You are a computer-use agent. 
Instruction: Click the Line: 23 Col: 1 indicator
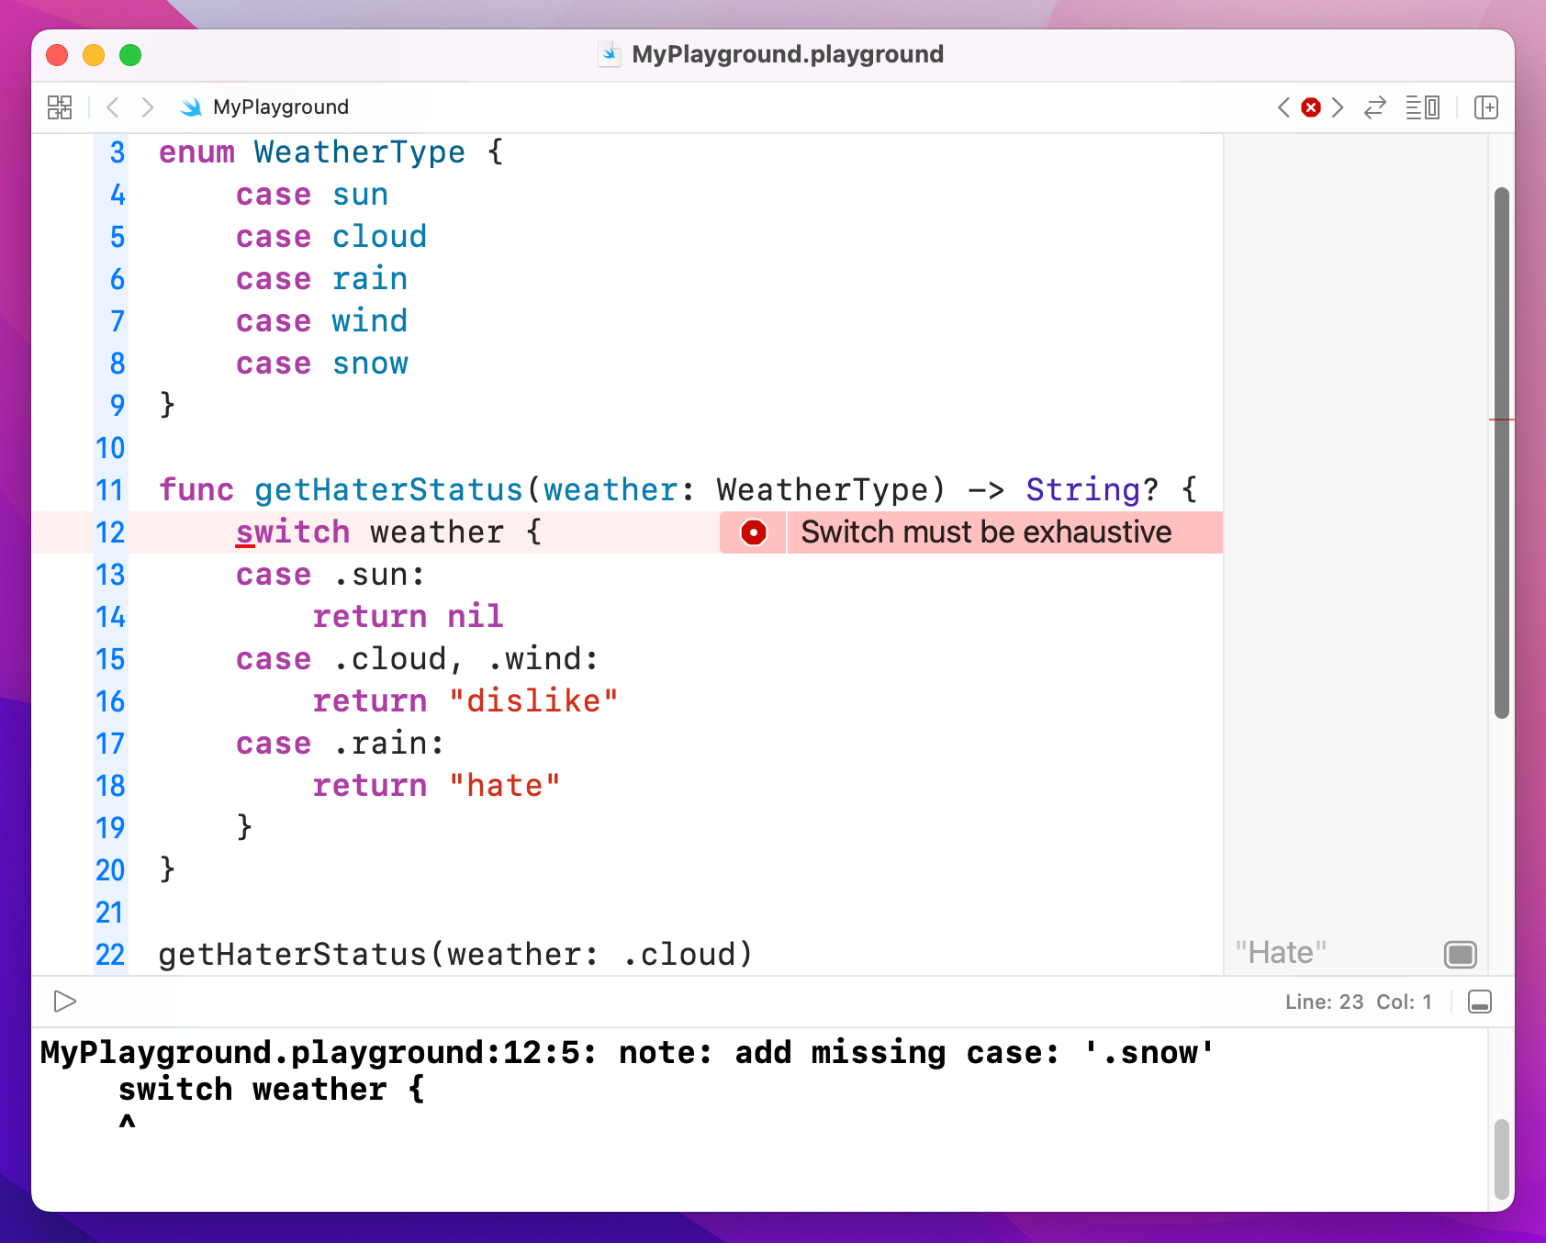click(x=1357, y=1002)
